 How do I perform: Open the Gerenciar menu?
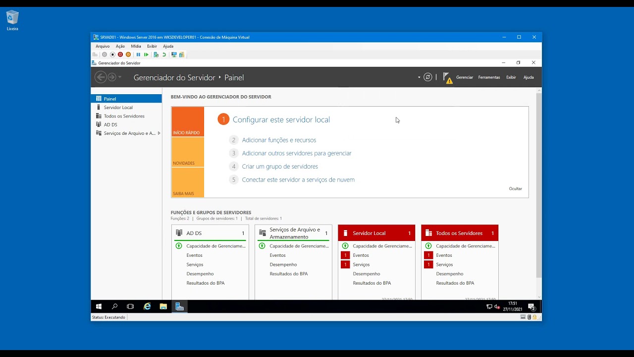point(465,77)
